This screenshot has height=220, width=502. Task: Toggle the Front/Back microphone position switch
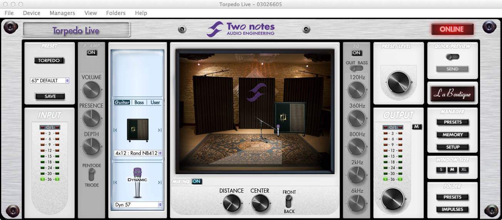point(289,201)
